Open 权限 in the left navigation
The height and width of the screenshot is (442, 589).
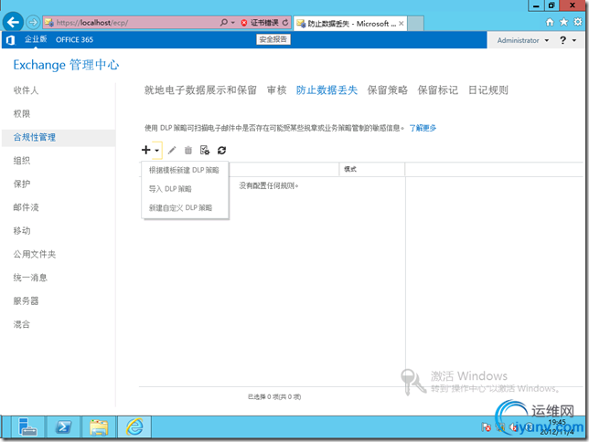tap(22, 113)
